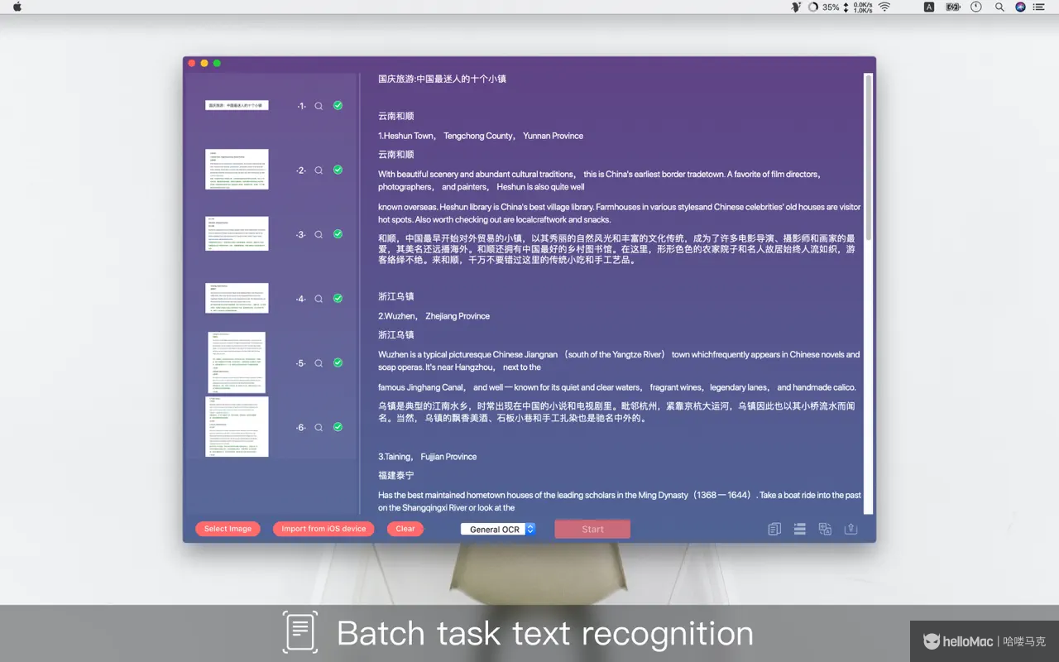Screen dimensions: 1059x662
Task: Open the Apple menu
Action: click(x=17, y=7)
